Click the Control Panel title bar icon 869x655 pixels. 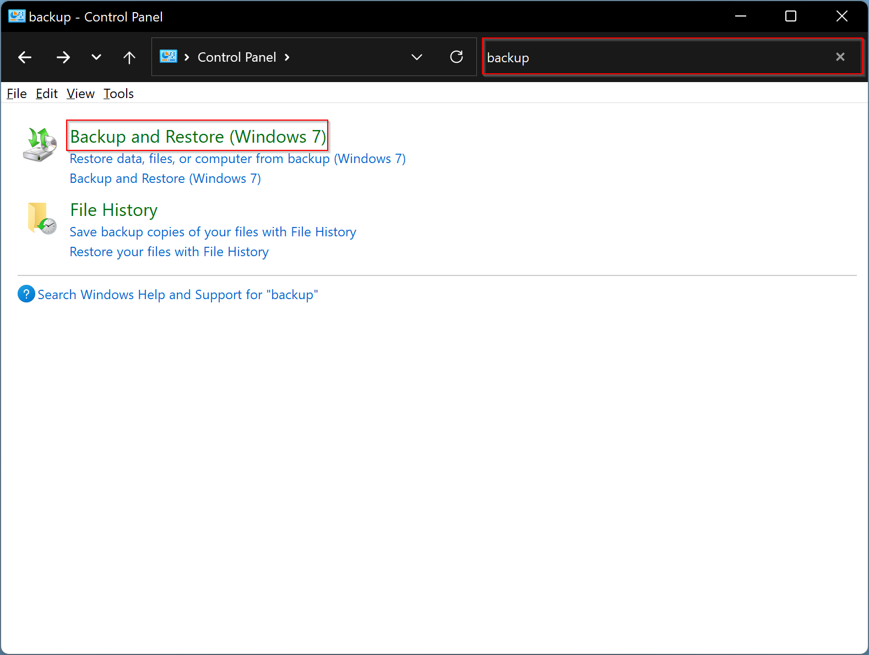point(17,17)
